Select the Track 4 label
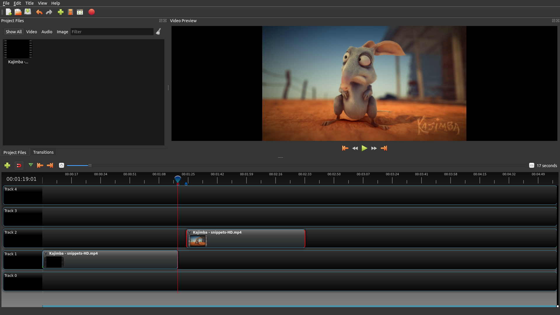The width and height of the screenshot is (560, 315). [10, 189]
